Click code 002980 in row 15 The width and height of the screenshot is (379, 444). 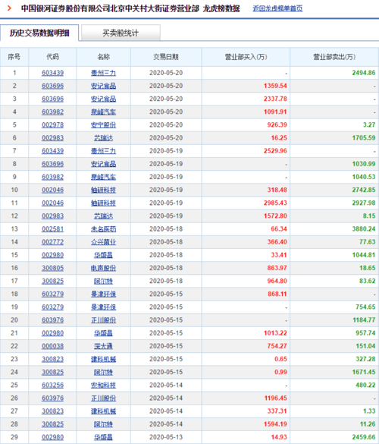tap(52, 255)
